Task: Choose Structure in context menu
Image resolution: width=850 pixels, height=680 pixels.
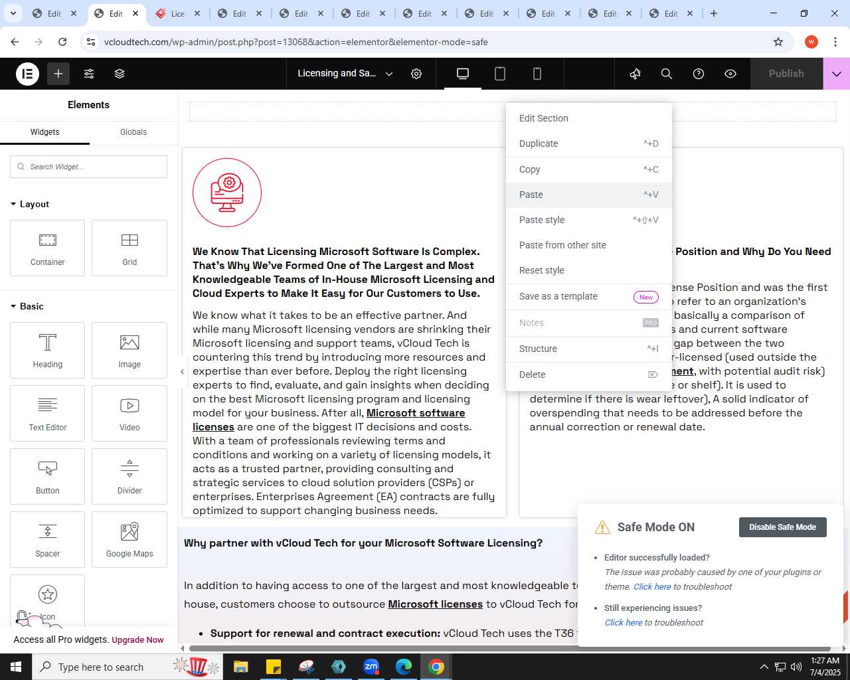Action: pyautogui.click(x=589, y=349)
